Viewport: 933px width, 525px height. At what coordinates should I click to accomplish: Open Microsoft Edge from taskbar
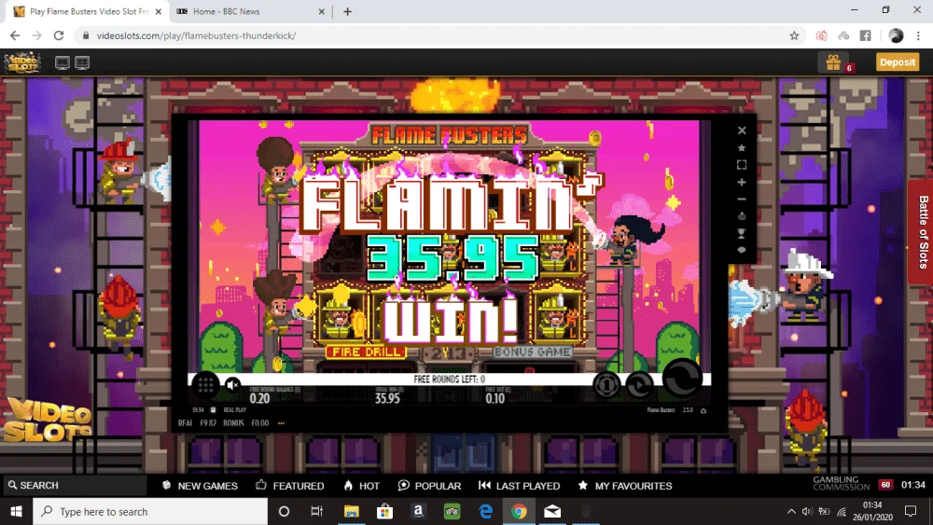485,511
